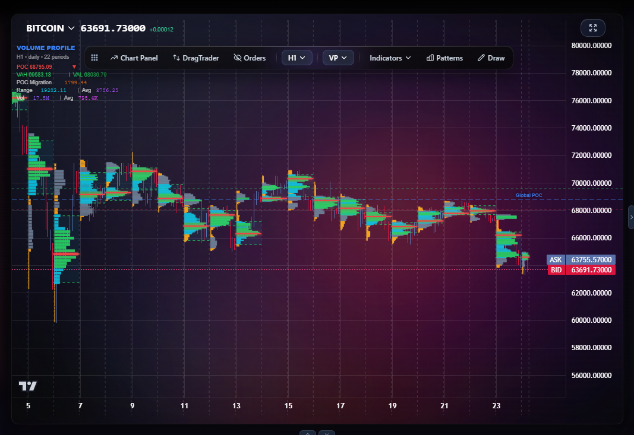Open the Patterns tool
The width and height of the screenshot is (634, 435).
[x=444, y=58]
